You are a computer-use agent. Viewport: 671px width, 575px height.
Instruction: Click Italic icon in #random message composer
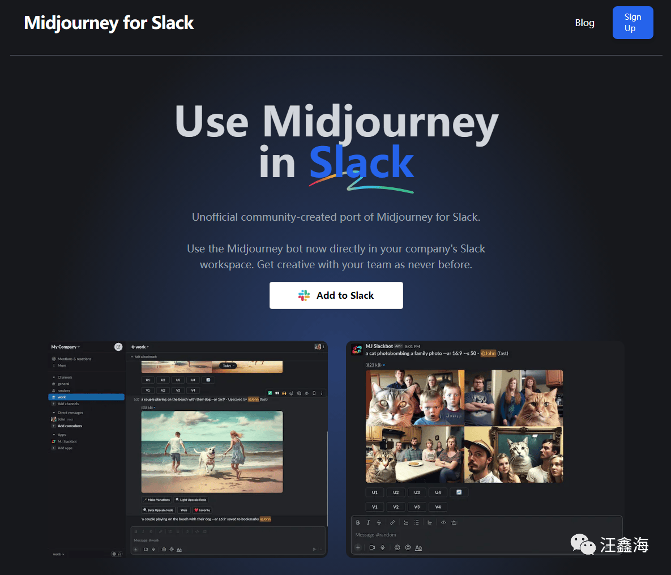368,522
